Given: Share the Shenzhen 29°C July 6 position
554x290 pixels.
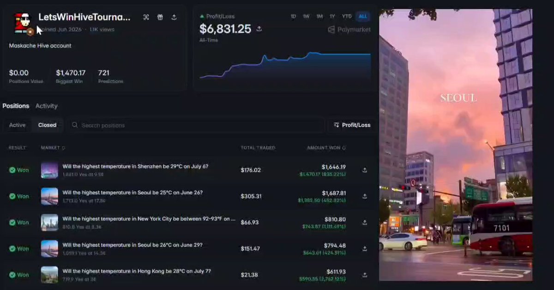Looking at the screenshot, I should pos(365,170).
